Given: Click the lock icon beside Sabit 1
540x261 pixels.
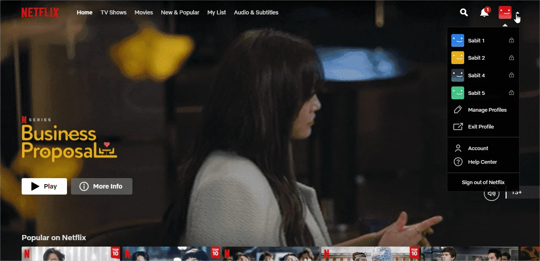Looking at the screenshot, I should (511, 40).
